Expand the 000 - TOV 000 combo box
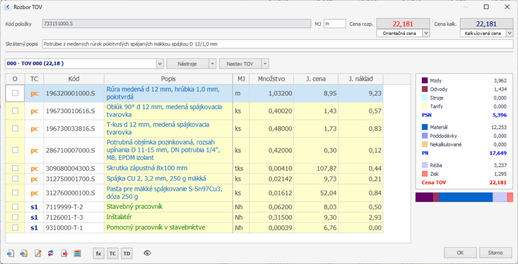Viewport: 518px width, 264px height. [x=160, y=64]
